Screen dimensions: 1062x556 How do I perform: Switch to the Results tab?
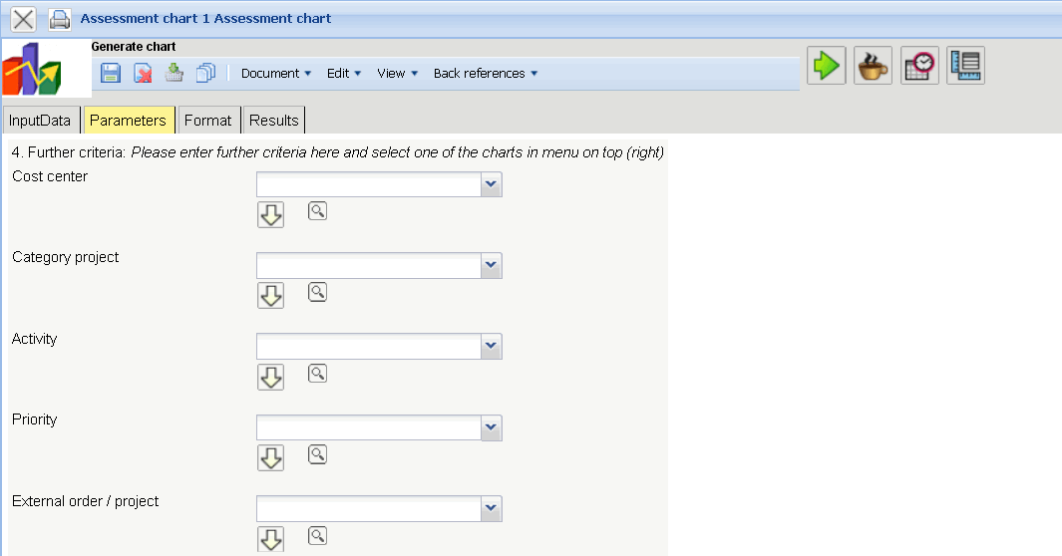pos(274,121)
